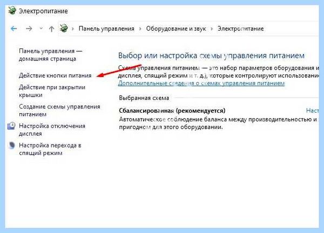This screenshot has height=233, width=324.
Task: Expand chevron before Панель управления breadcrumb
Action: 73,29
